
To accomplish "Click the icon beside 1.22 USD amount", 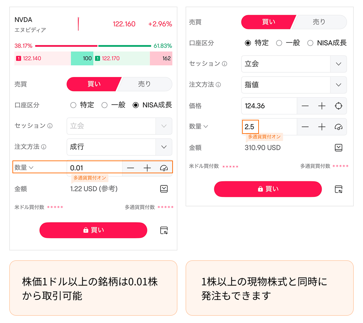I will 164,189.
